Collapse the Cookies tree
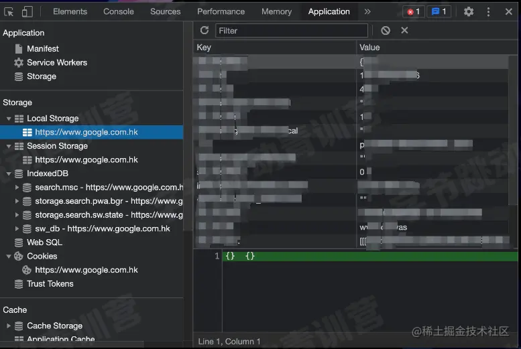The image size is (521, 349). pyautogui.click(x=9, y=257)
